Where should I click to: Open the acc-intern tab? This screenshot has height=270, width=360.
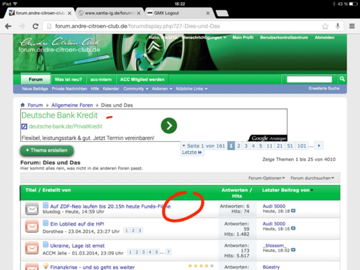point(101,80)
